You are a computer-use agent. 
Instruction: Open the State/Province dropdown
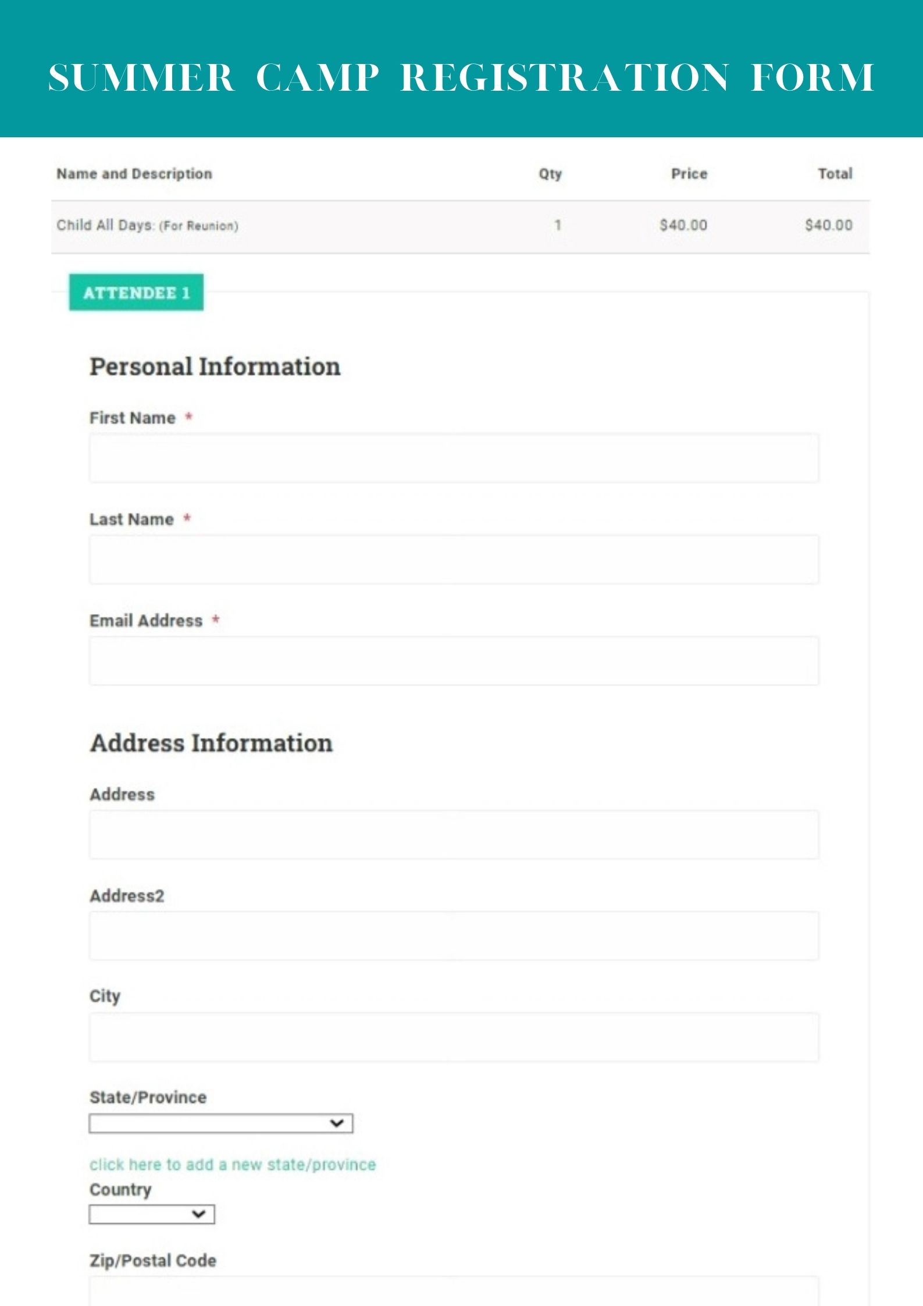[x=209, y=1123]
